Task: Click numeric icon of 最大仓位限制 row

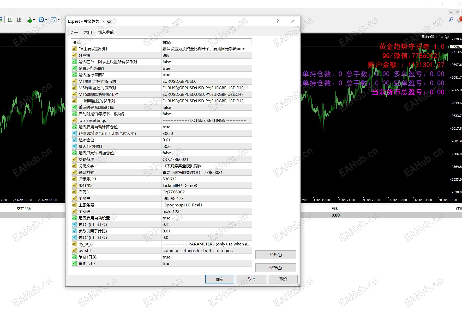Action: (x=74, y=146)
